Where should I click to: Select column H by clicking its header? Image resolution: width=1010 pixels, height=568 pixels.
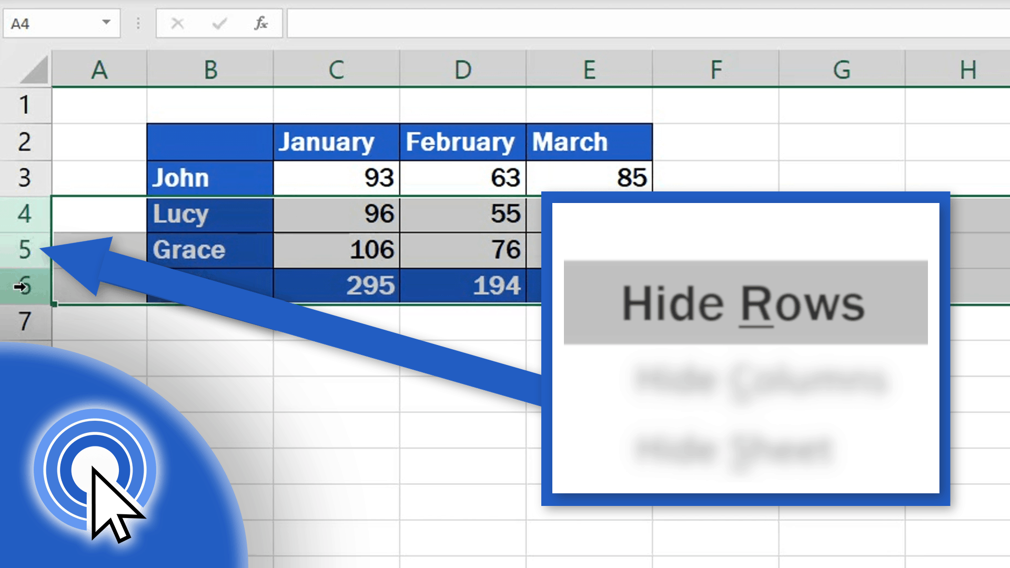tap(967, 68)
